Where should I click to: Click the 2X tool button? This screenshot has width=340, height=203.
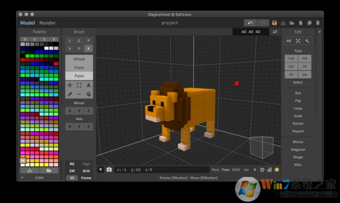pos(304,66)
